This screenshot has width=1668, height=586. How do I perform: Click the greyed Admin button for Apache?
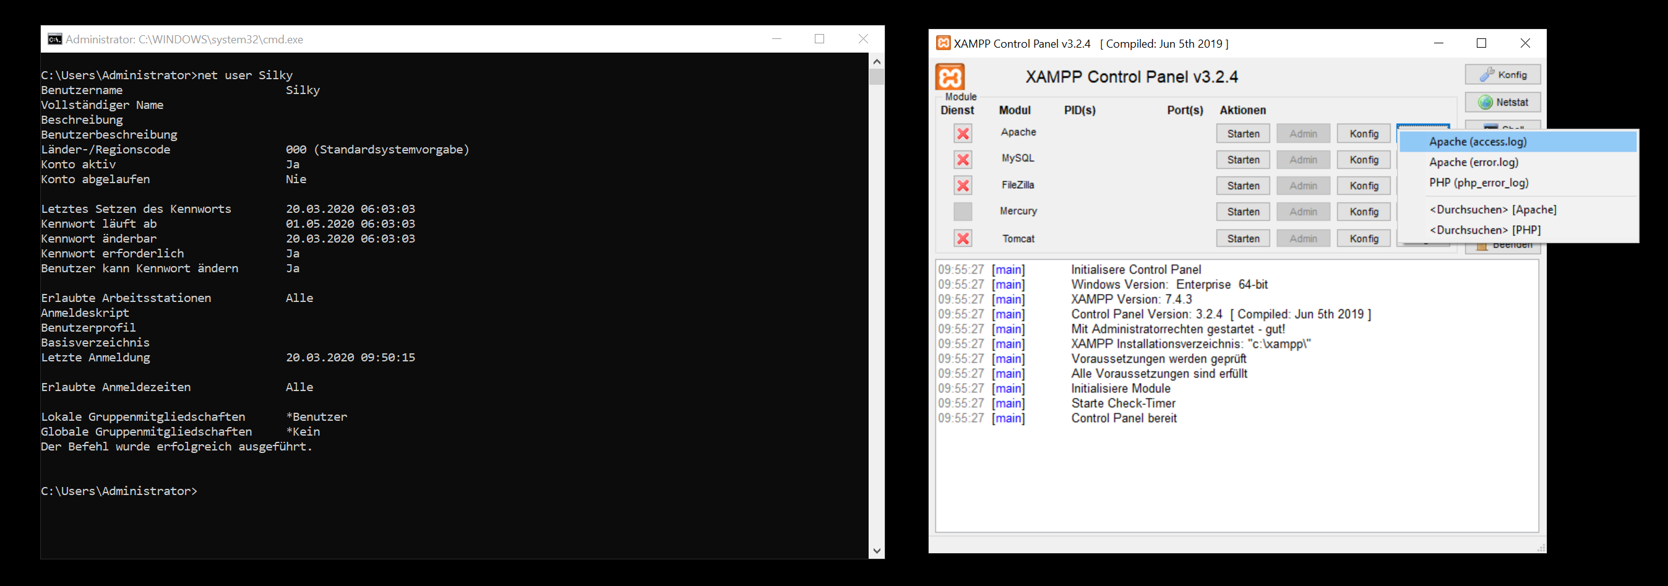click(1304, 134)
